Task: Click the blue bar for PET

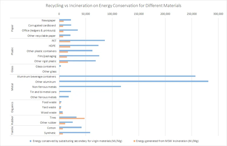Action: pyautogui.click(x=82, y=40)
